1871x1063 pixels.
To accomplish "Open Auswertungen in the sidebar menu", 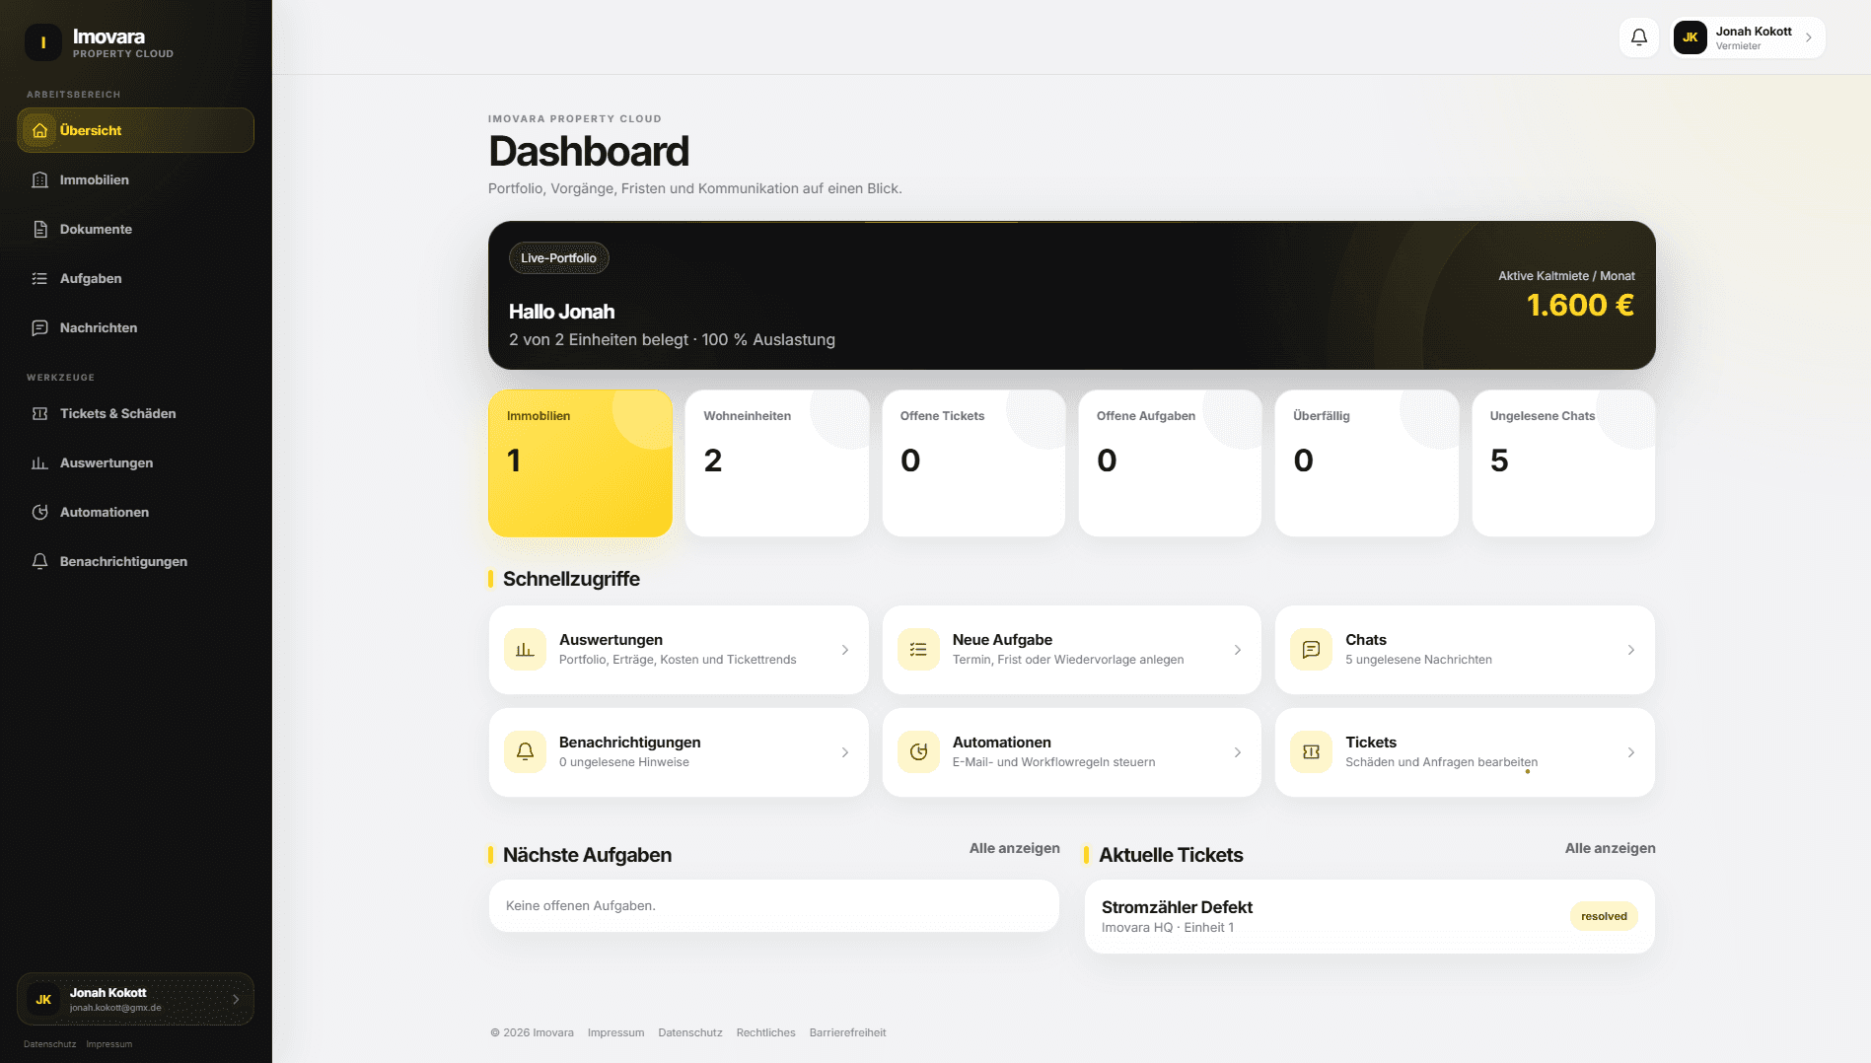I will tap(135, 462).
